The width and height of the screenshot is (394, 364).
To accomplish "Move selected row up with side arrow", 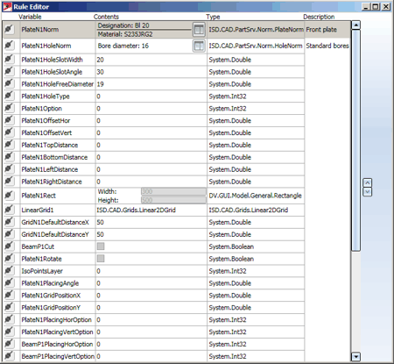I will point(367,182).
